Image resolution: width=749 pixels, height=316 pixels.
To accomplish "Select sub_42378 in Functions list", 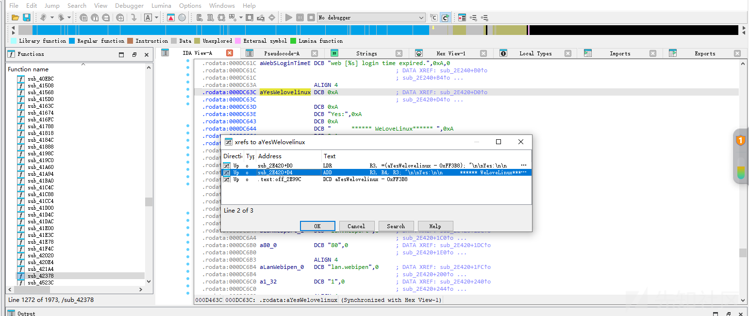I will coord(41,276).
